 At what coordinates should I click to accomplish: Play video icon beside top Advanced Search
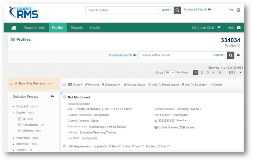[x=209, y=10]
